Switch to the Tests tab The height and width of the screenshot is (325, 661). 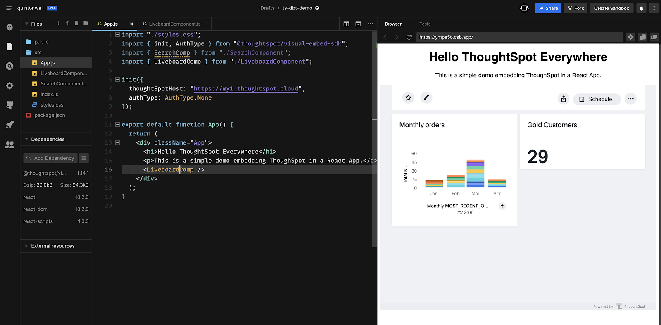tap(425, 24)
